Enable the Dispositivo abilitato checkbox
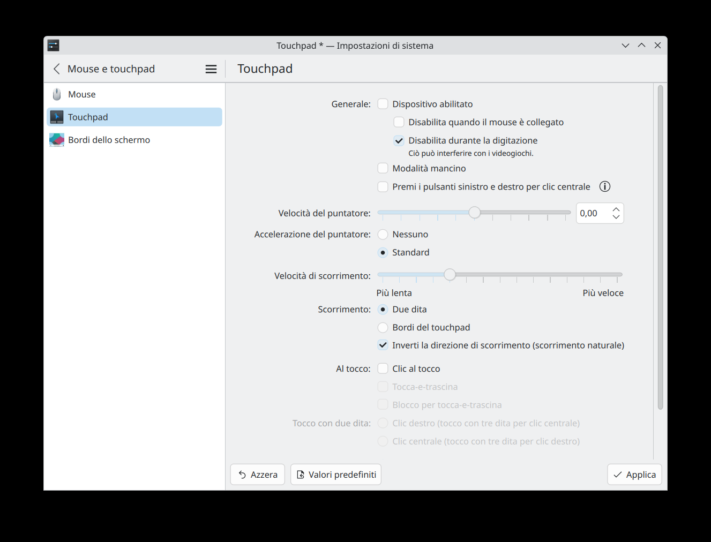 (x=383, y=104)
